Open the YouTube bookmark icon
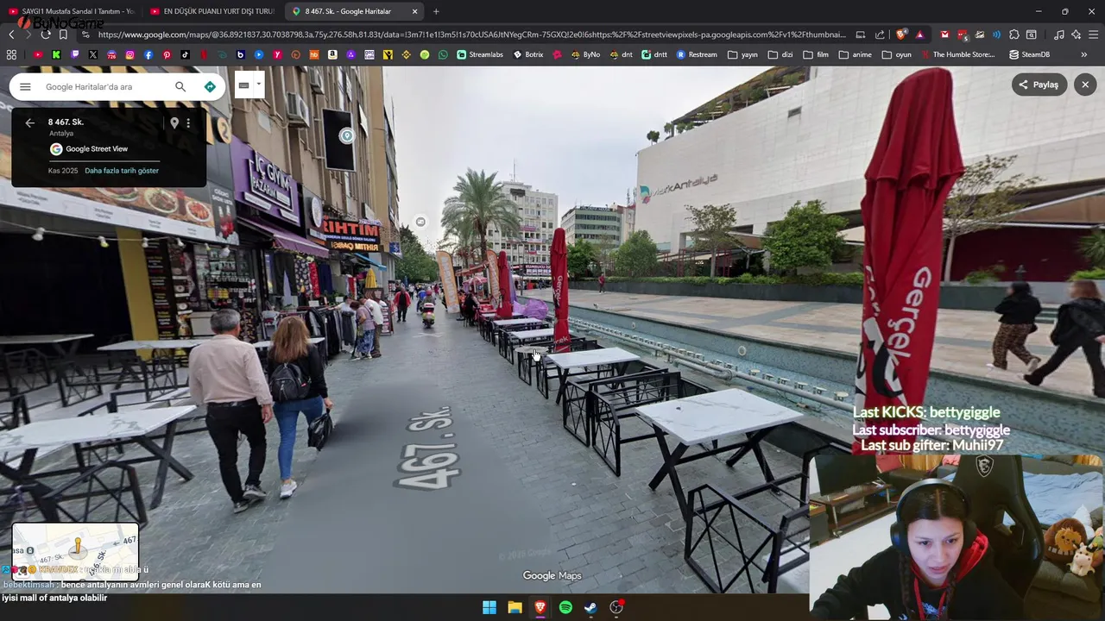 click(38, 54)
